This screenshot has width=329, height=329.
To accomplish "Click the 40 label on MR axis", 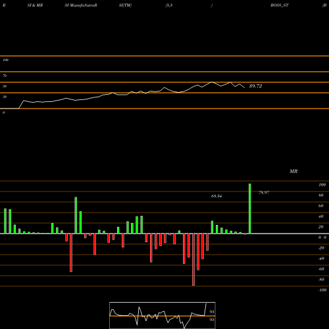I will [321, 216].
